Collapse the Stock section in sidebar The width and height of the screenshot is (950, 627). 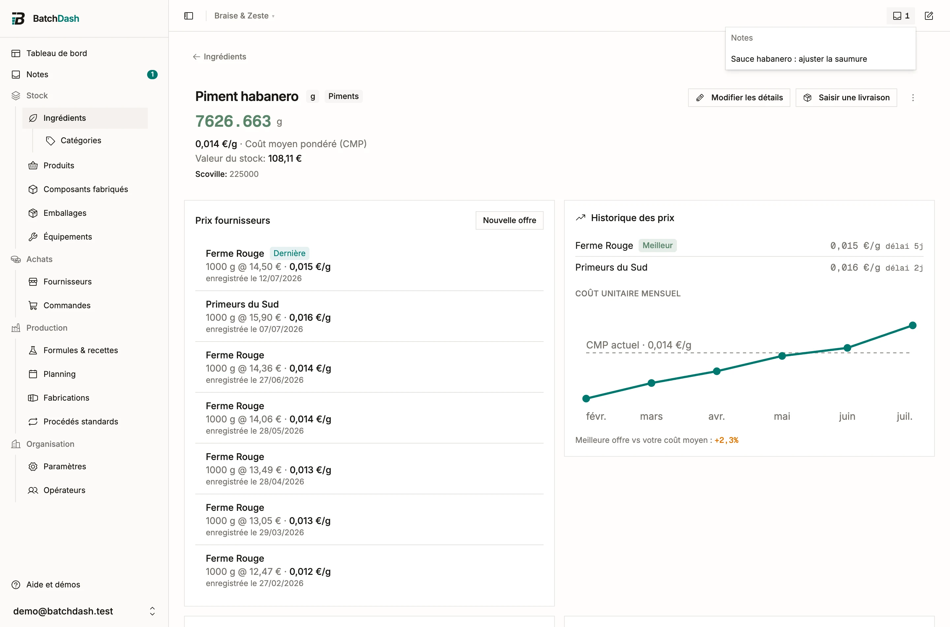[37, 96]
